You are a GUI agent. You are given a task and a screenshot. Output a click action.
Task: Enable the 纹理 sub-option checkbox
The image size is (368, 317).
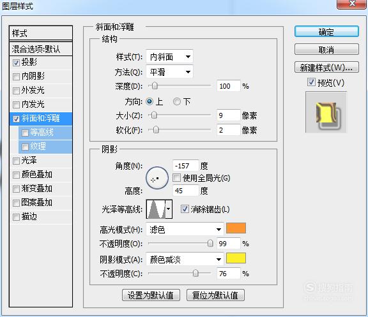coord(25,147)
